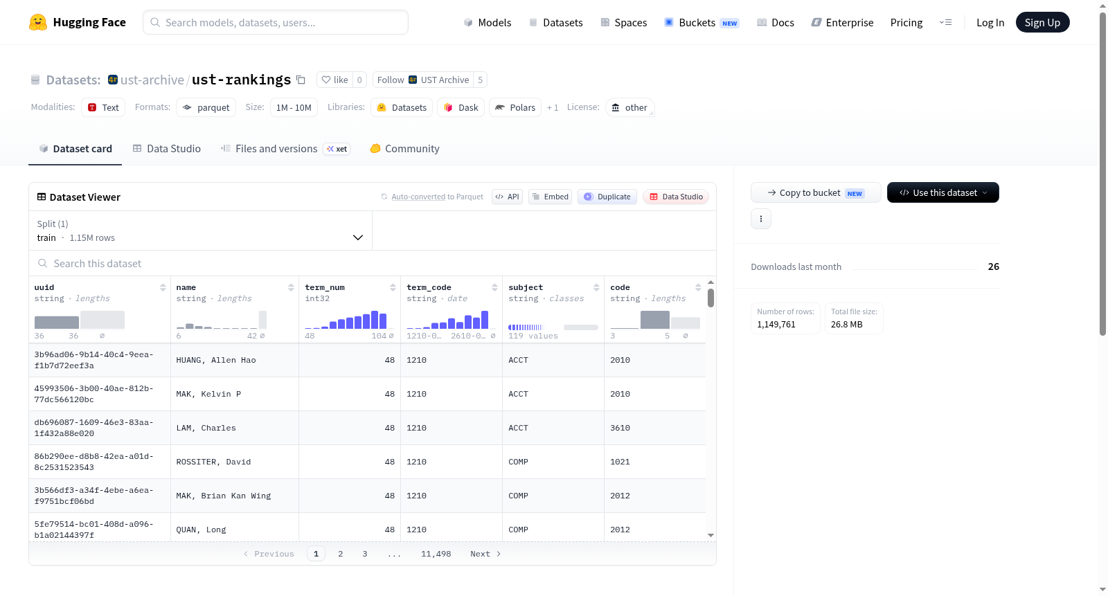Click the code lengths histogram
1108x596 pixels.
point(655,319)
